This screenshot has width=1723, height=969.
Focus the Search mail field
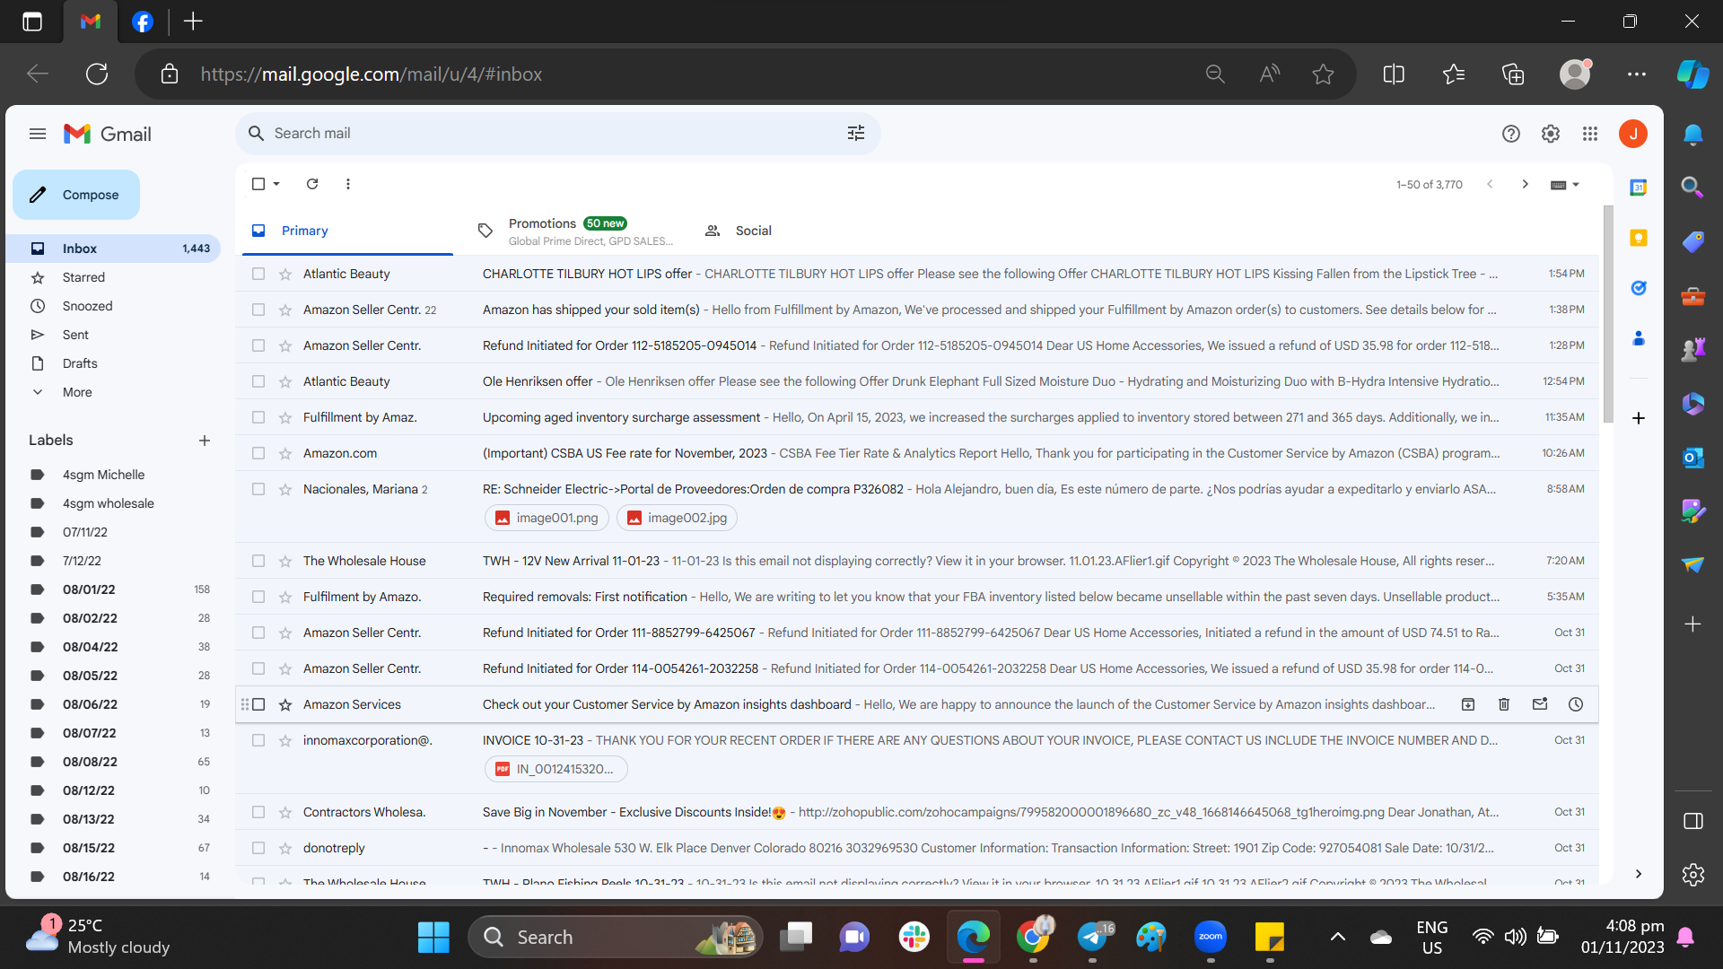tap(556, 134)
